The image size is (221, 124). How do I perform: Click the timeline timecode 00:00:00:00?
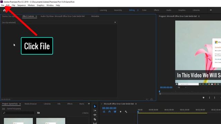[x=109, y=108]
